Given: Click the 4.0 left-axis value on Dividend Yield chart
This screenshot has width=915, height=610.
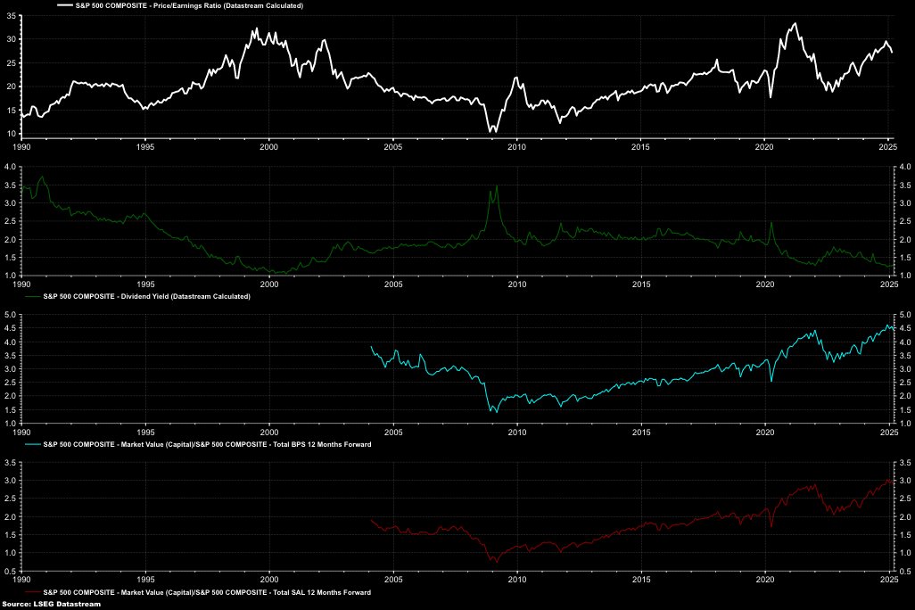Looking at the screenshot, I should [10, 167].
